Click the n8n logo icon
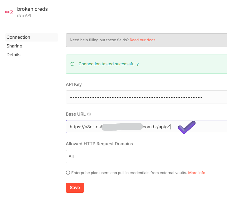 click(9, 12)
